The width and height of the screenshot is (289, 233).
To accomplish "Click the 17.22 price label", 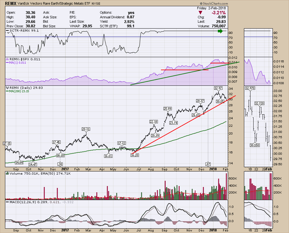I will click(122, 143).
